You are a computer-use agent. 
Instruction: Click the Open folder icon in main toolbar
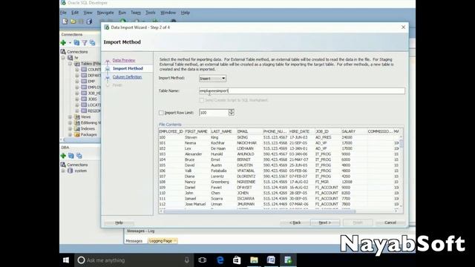pos(73,22)
